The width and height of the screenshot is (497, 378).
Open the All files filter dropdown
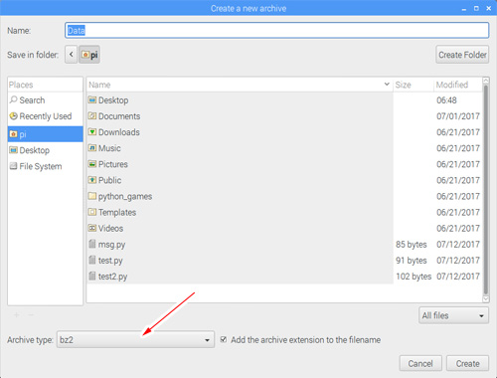coord(453,315)
